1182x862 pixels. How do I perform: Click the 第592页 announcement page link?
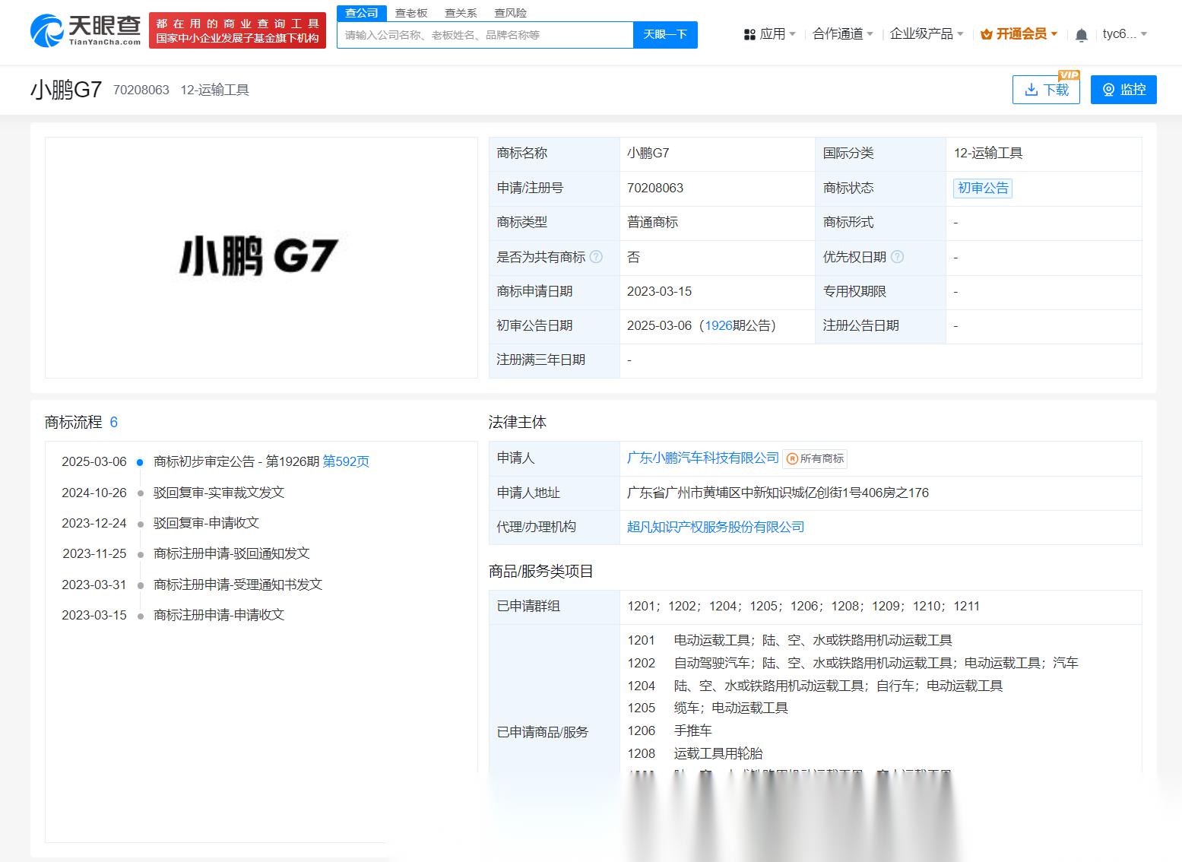346,461
